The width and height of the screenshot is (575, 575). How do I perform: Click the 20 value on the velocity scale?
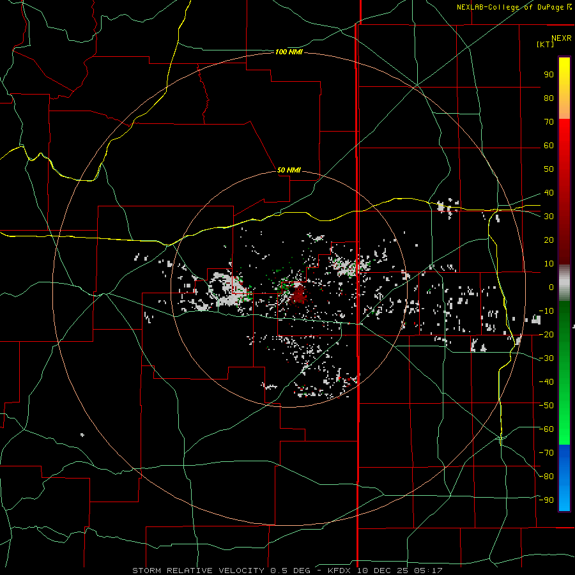coord(549,240)
